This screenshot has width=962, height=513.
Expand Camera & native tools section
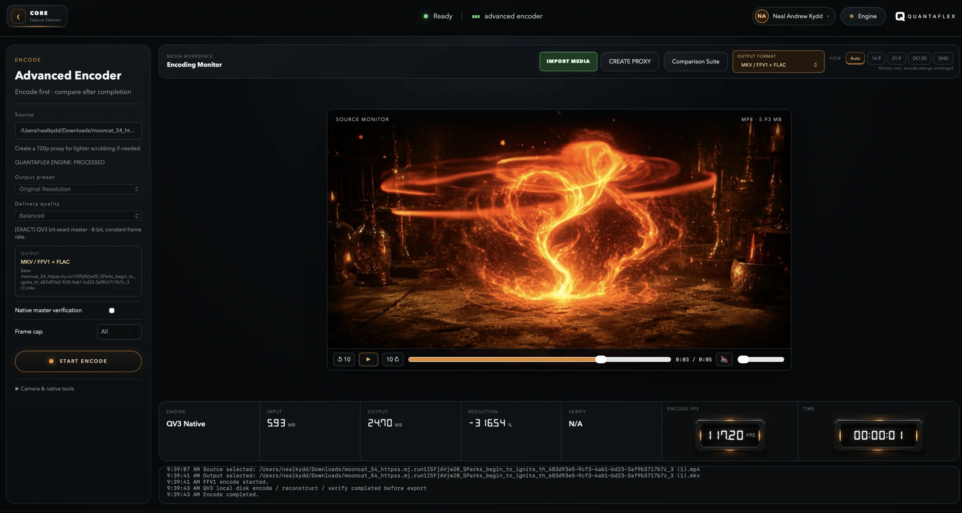click(x=44, y=389)
